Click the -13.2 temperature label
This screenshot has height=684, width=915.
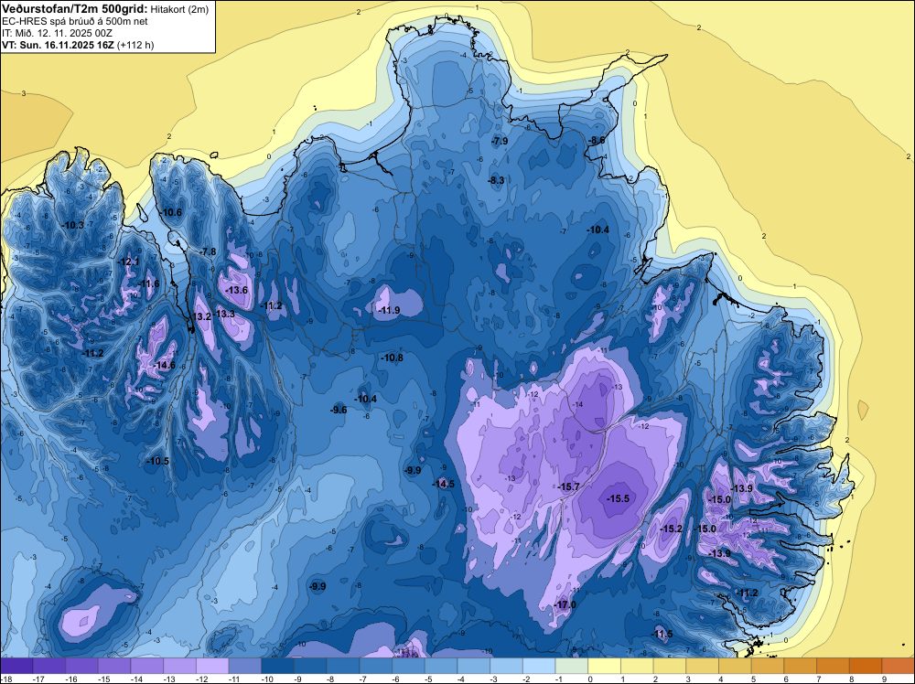200,316
